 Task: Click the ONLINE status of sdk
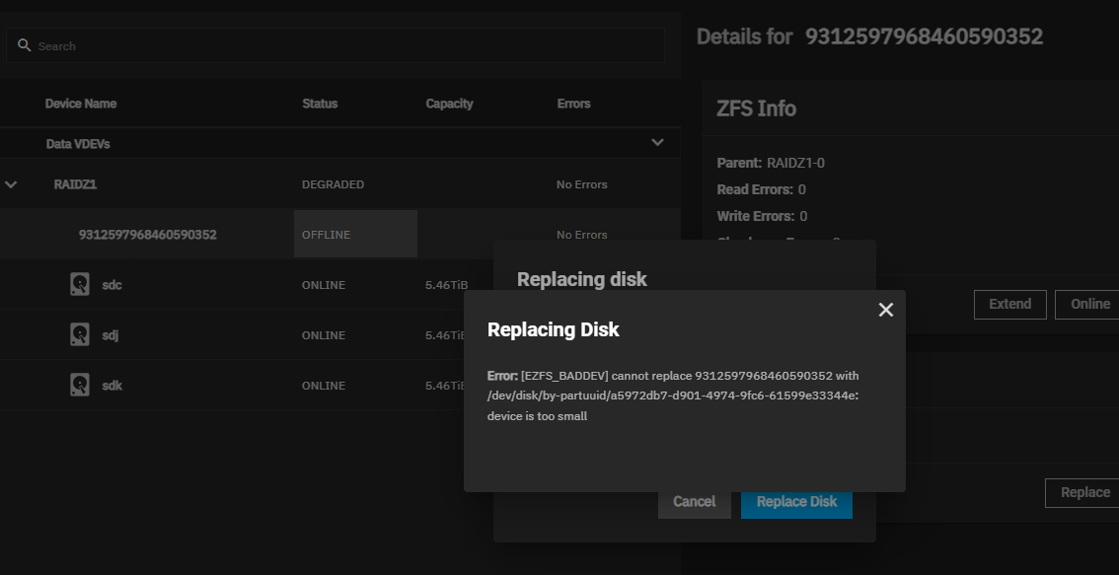pyautogui.click(x=324, y=386)
